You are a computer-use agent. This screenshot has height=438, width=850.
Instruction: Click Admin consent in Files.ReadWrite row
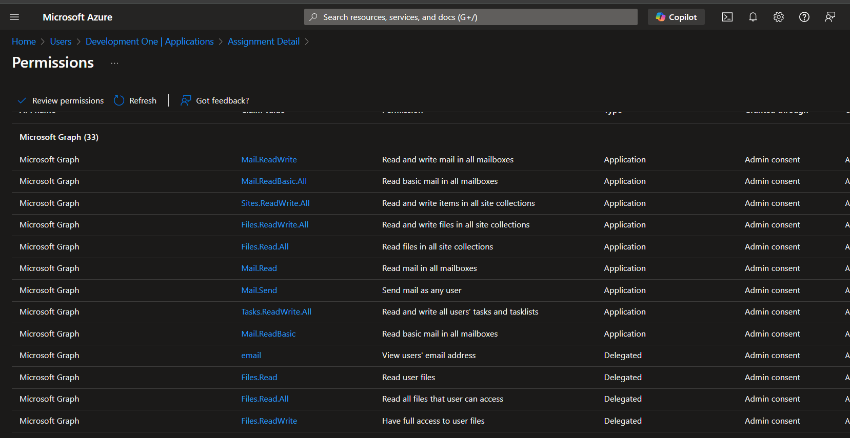click(773, 421)
